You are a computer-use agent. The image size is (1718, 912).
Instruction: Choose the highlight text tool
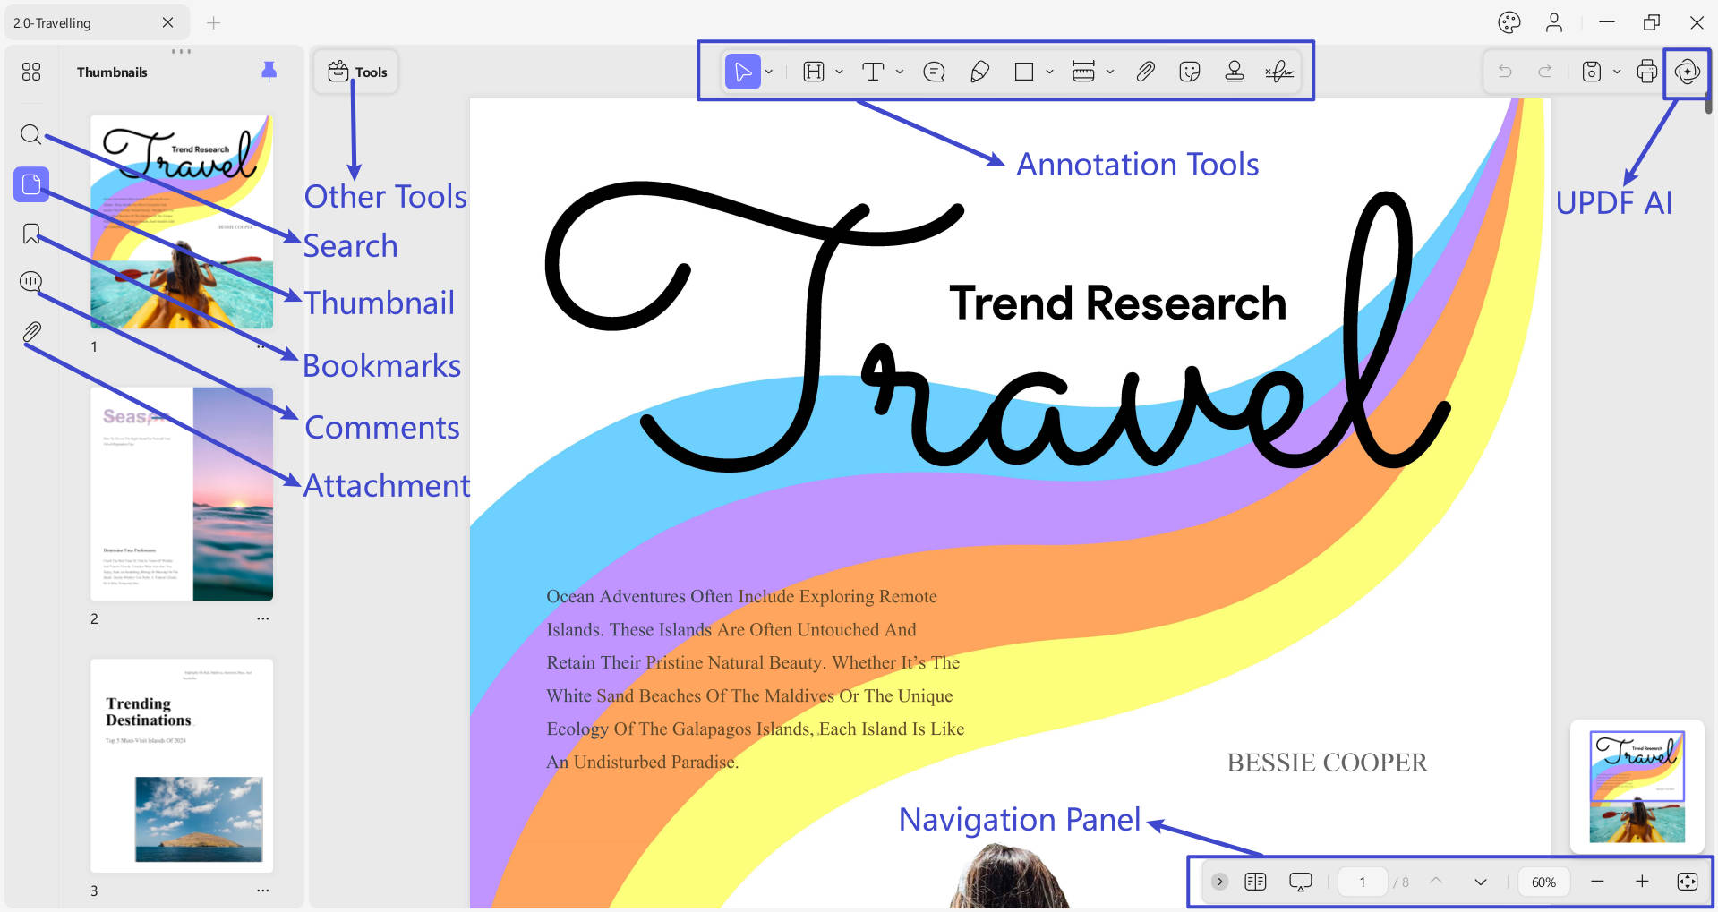(814, 72)
